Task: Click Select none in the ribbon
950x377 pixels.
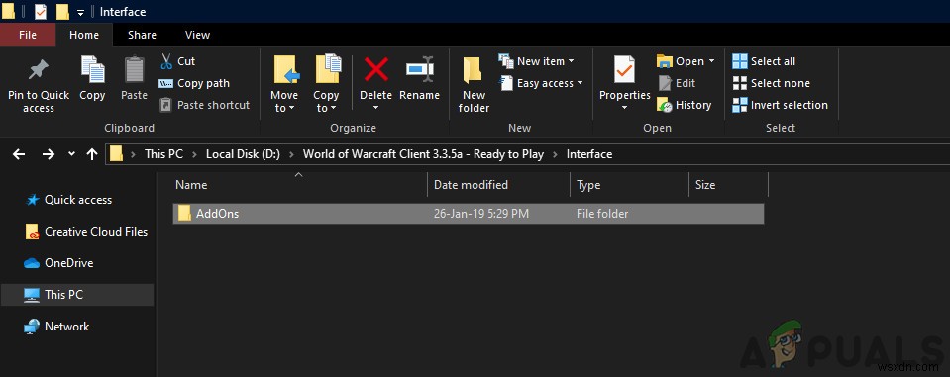Action: tap(771, 83)
